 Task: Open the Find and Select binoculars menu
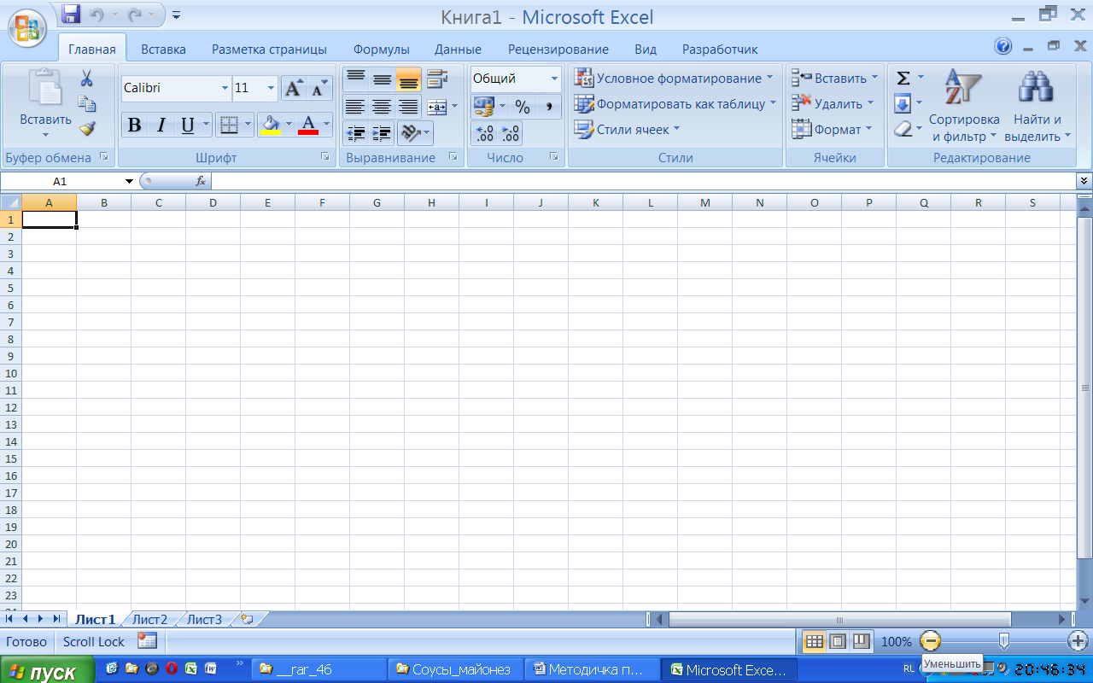click(1037, 106)
